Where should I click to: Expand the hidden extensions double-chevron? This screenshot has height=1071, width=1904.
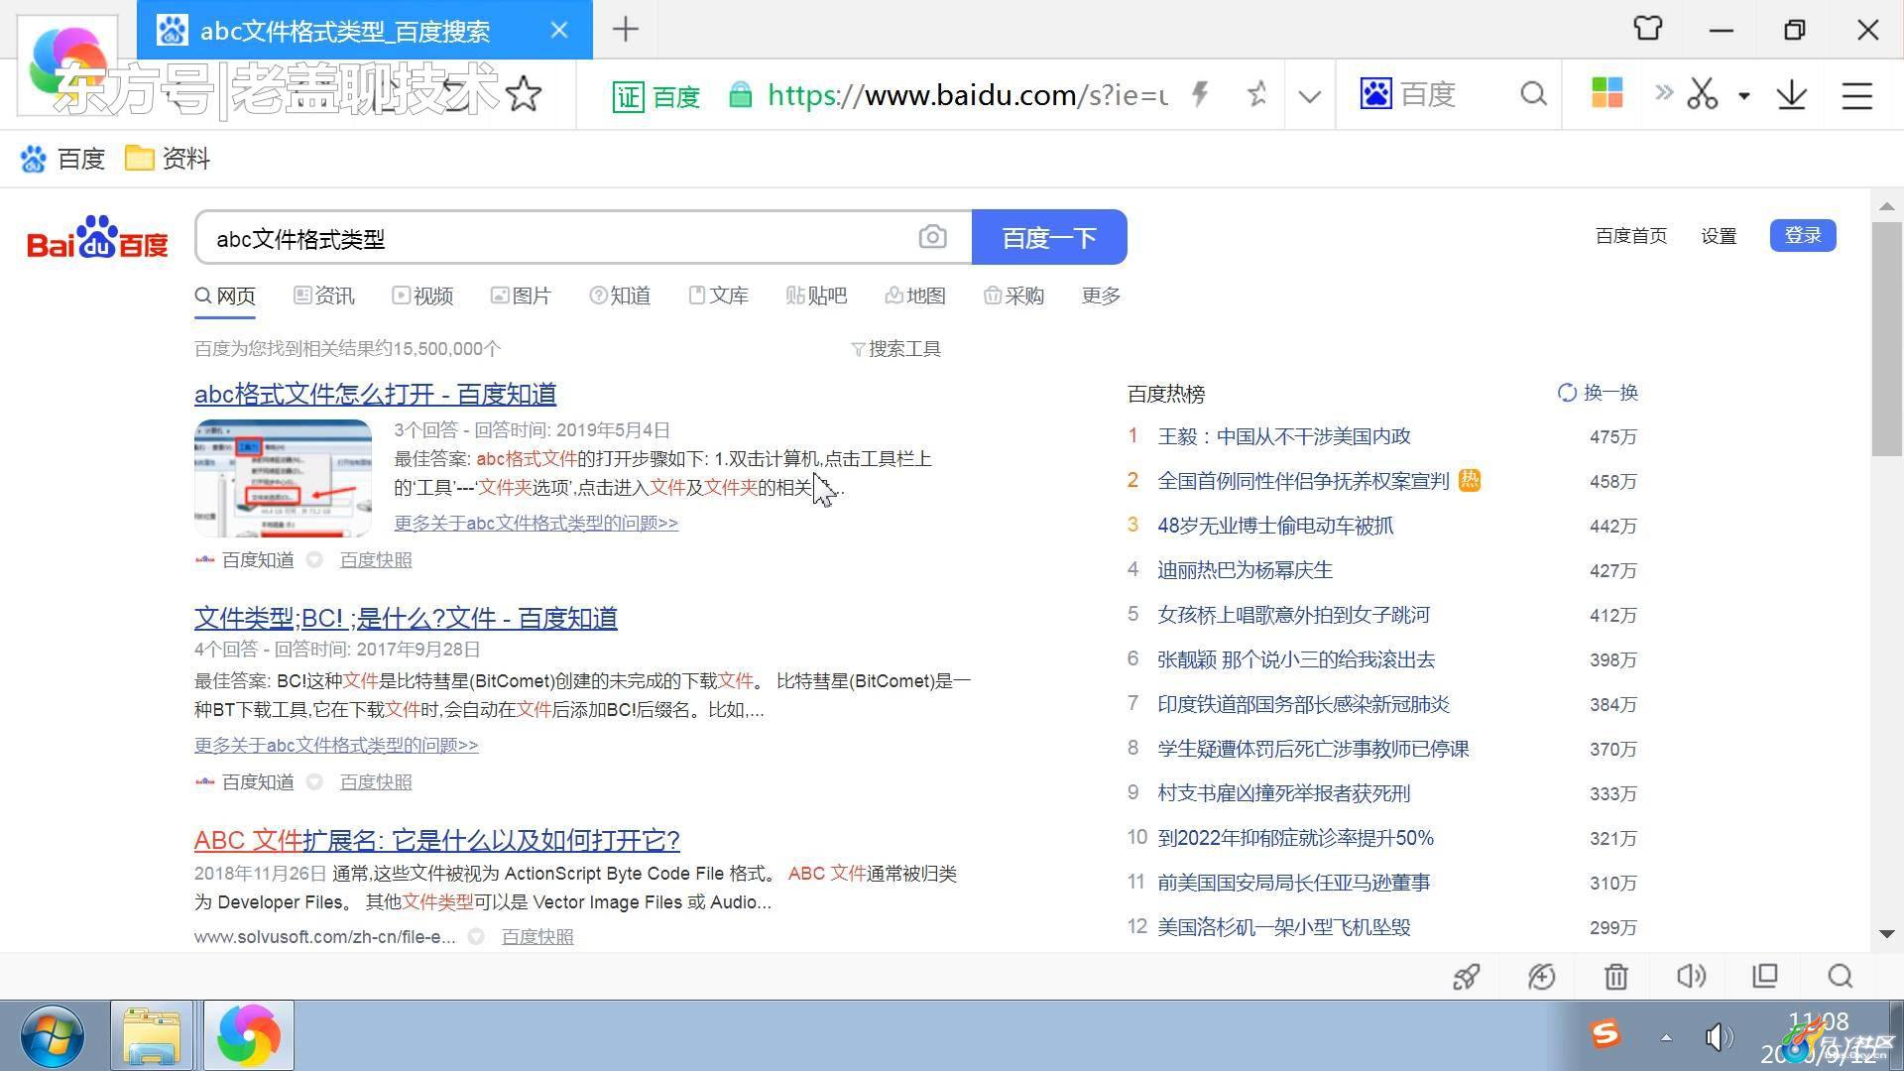pos(1663,93)
